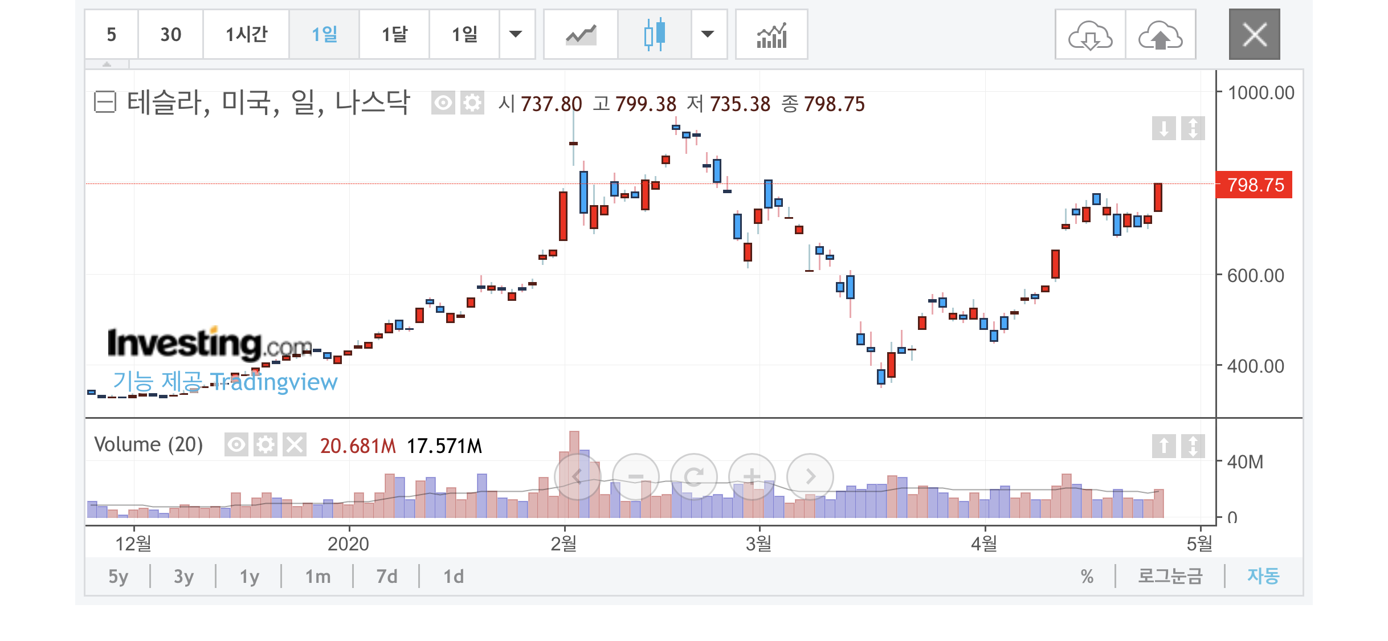Zoom in with the round plus button
Image resolution: width=1388 pixels, height=641 pixels.
click(752, 476)
